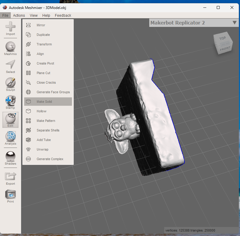Activate the Select tool
The image size is (240, 236).
pyautogui.click(x=10, y=66)
